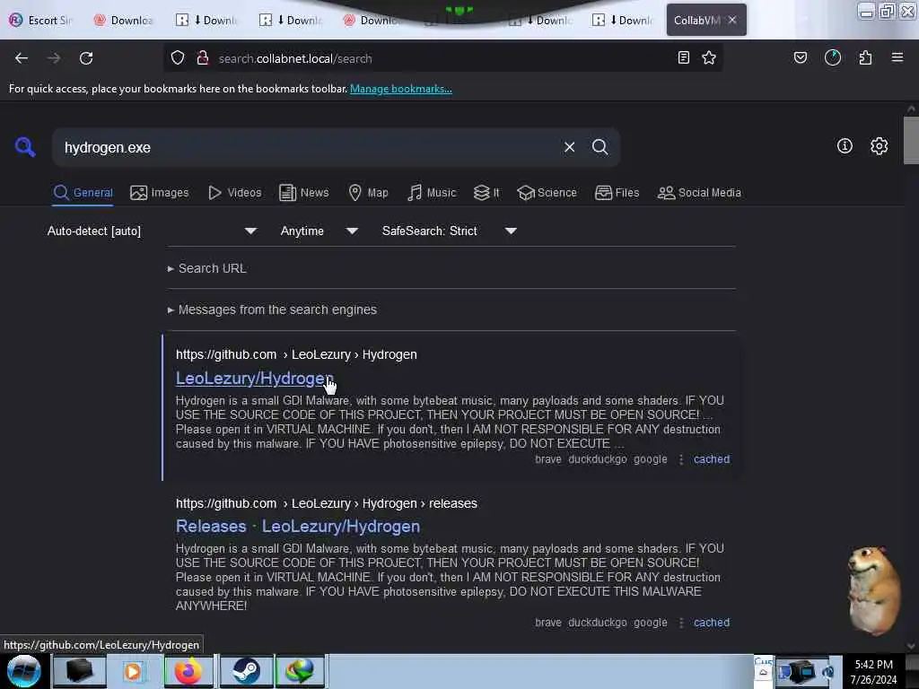
Task: Click the site security padlock icon
Action: click(203, 58)
